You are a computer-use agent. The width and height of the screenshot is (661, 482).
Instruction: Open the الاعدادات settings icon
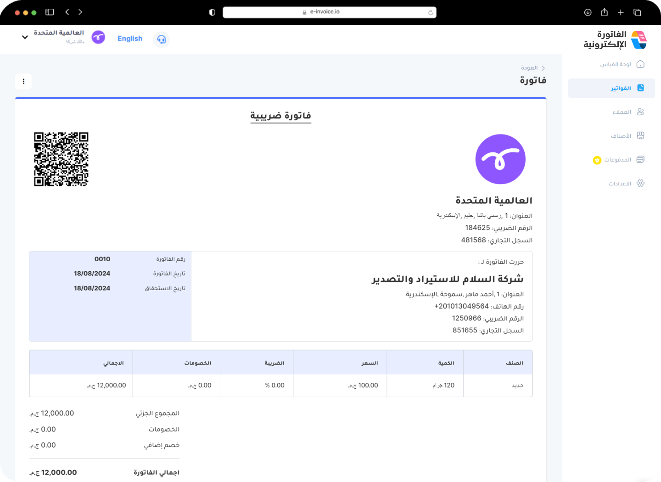641,183
